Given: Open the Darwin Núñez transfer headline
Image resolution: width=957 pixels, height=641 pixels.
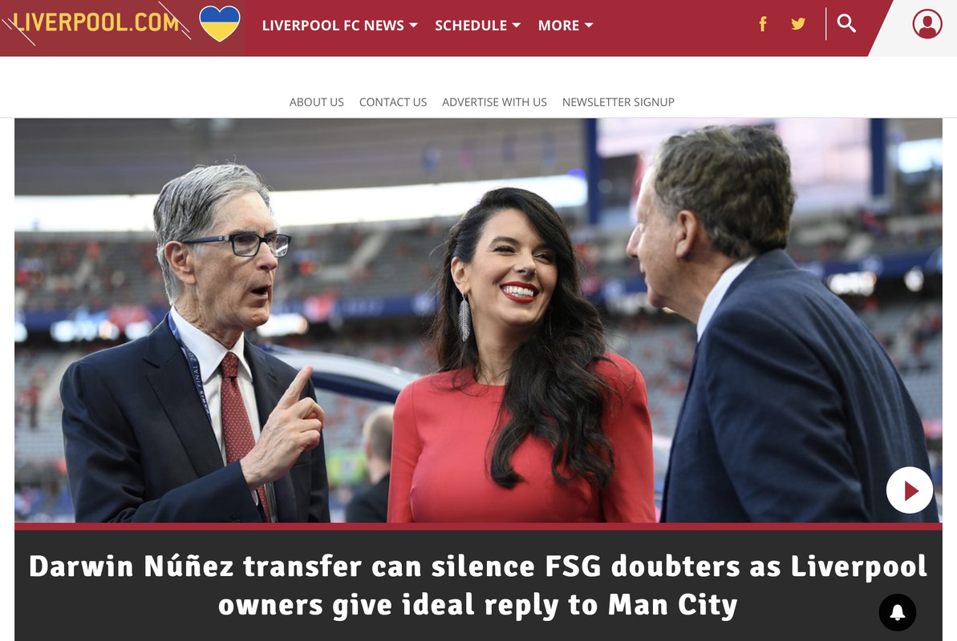Looking at the screenshot, I should coord(478,586).
